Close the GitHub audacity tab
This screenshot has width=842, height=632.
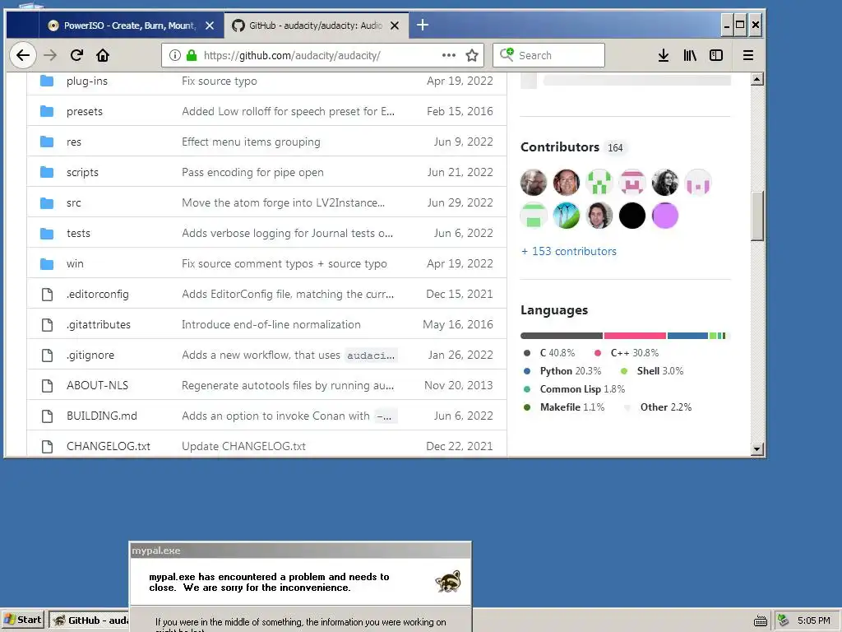(394, 26)
